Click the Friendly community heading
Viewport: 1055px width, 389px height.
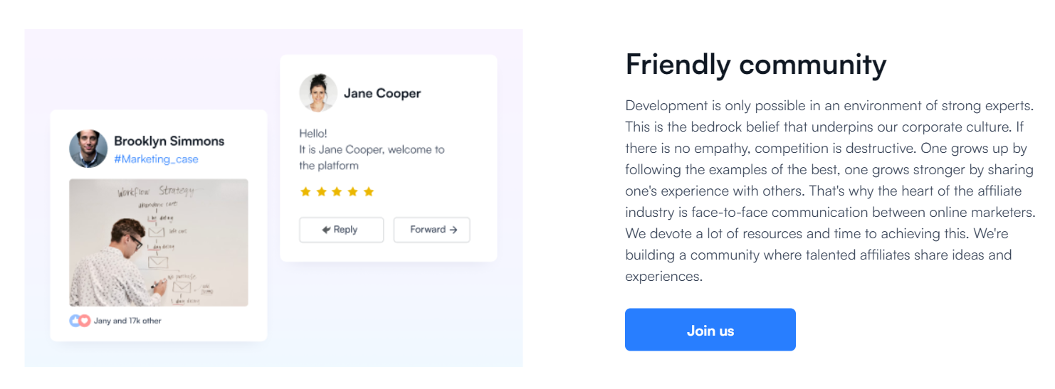coord(756,65)
